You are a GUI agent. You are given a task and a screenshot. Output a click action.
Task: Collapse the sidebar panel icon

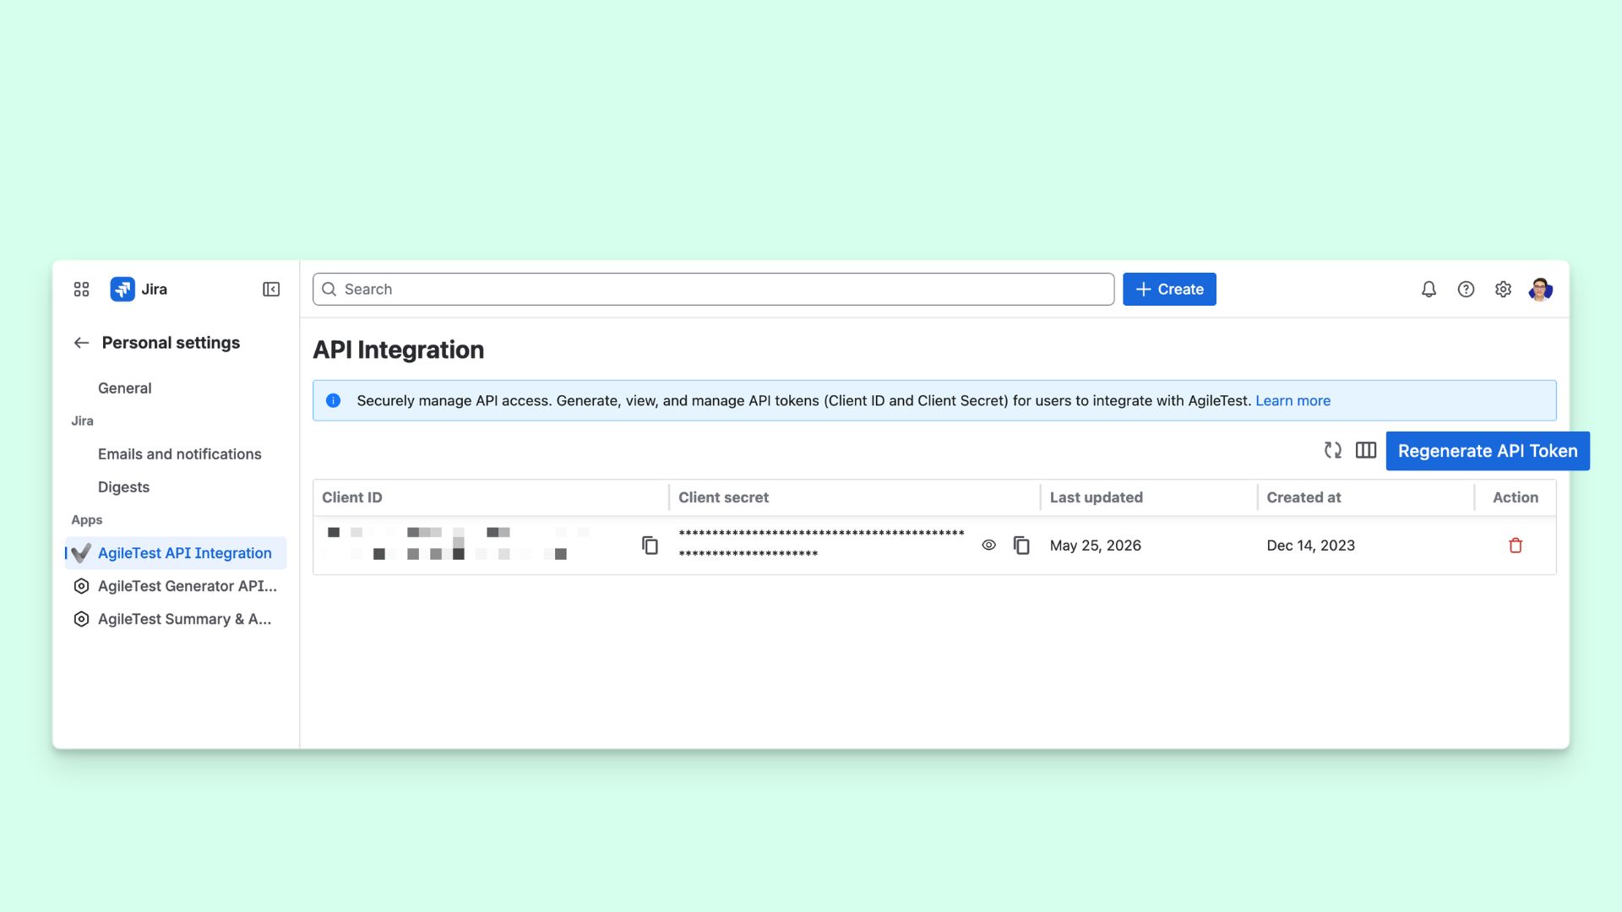point(271,290)
